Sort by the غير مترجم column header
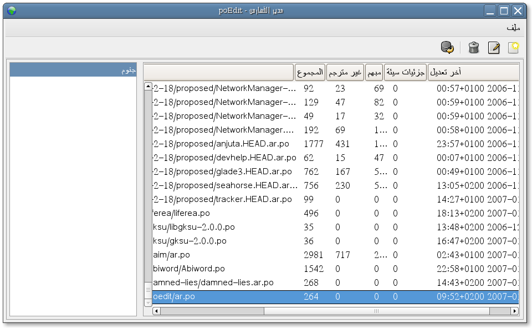Viewport: 532px width, 328px height. 345,73
